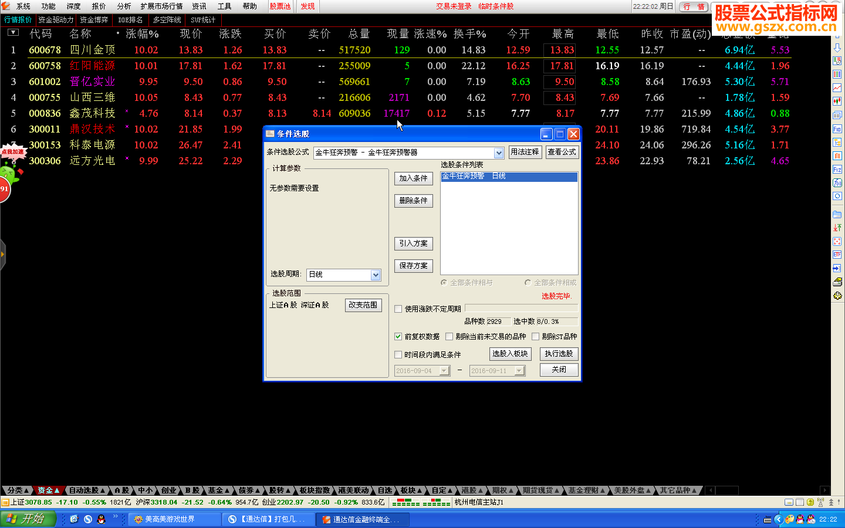The width and height of the screenshot is (845, 528).
Task: Select 全部条件相与 radio button
Action: (444, 283)
